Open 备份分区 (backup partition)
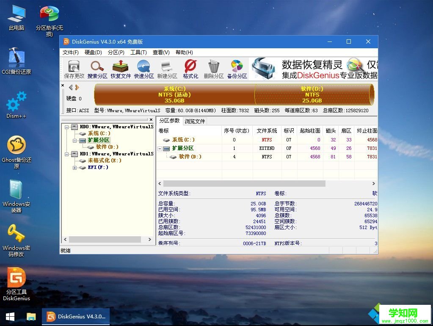The height and width of the screenshot is (326, 433). coord(237,69)
